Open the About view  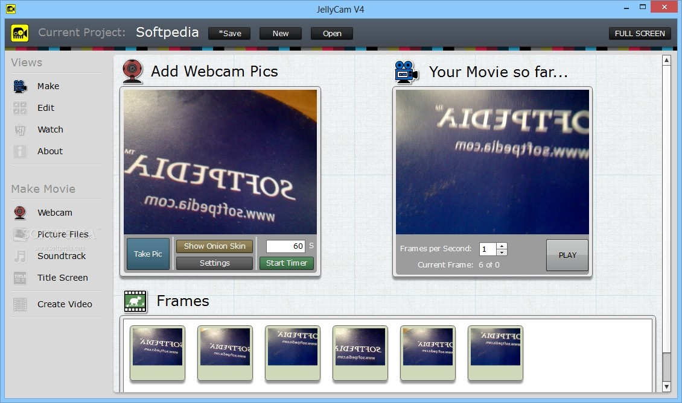point(50,151)
